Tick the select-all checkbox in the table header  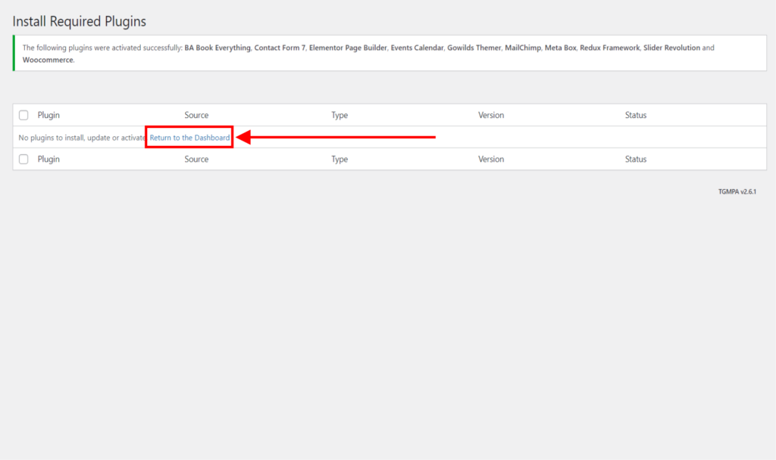[23, 115]
